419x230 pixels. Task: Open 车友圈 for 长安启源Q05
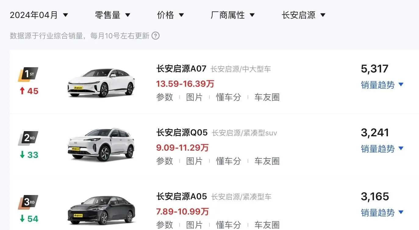(267, 161)
